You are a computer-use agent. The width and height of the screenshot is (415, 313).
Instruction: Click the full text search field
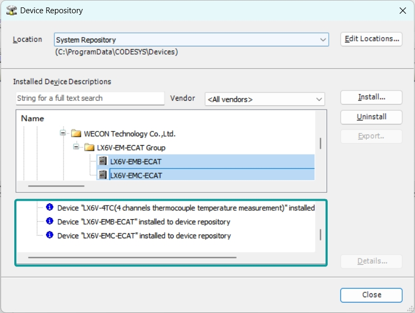pos(90,99)
